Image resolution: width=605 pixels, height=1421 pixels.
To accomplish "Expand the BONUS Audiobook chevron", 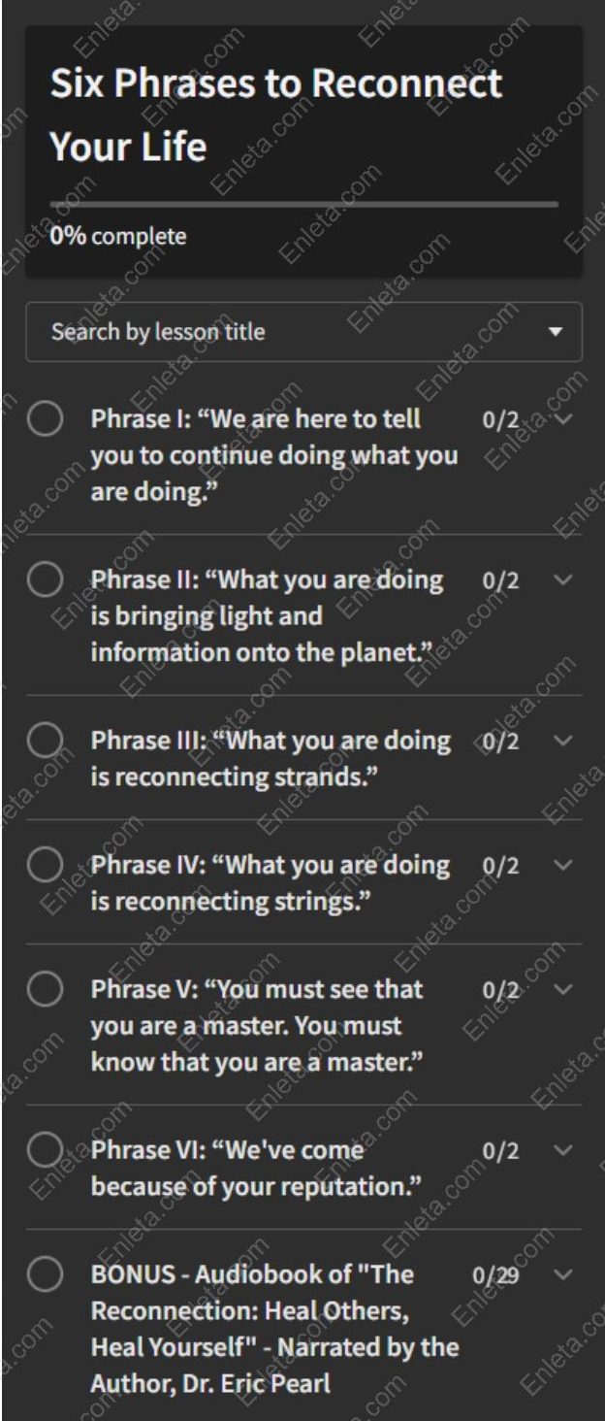I will pos(562,1274).
